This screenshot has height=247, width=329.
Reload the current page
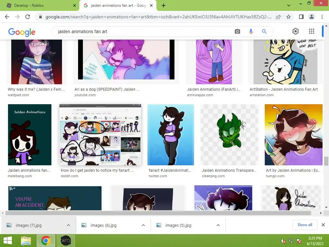coord(28,17)
